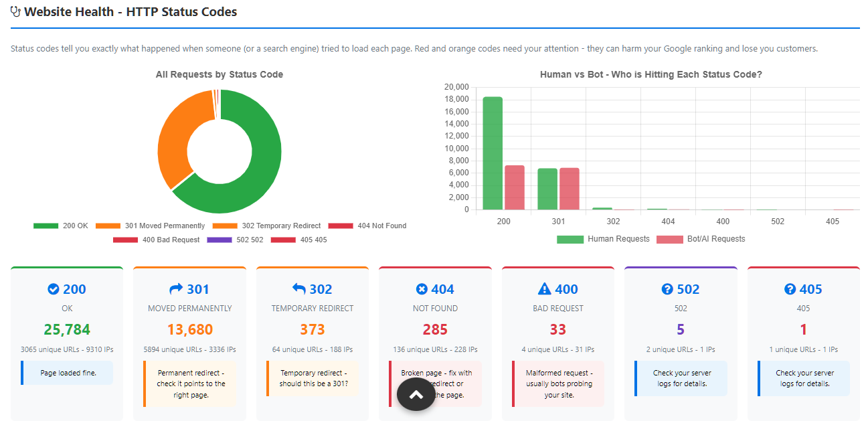Click the 'TEMPORARY REDIRECT' card label
This screenshot has height=427, width=868.
tap(313, 309)
